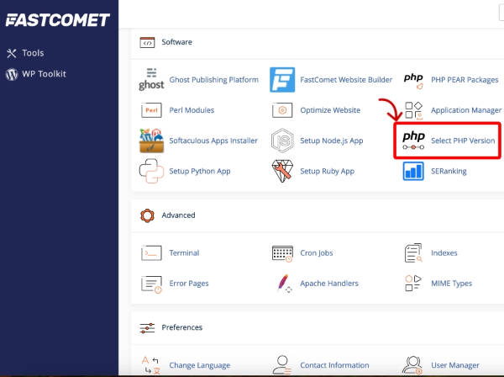The height and width of the screenshot is (377, 504).
Task: Open Indexes link
Action: [x=444, y=253]
